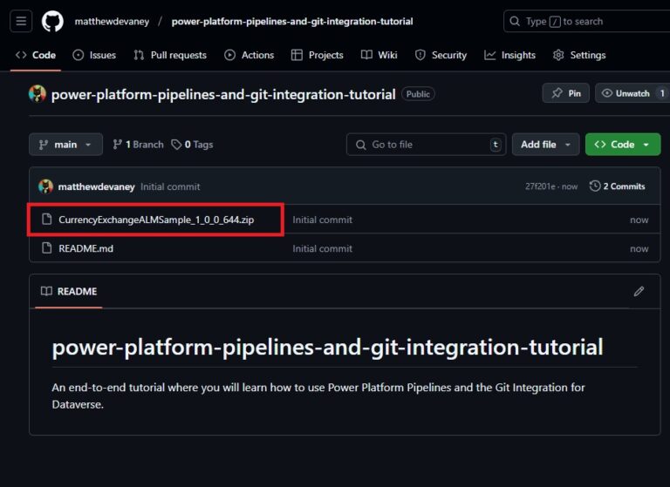View the 2 Commits history
The width and height of the screenshot is (670, 487).
618,186
